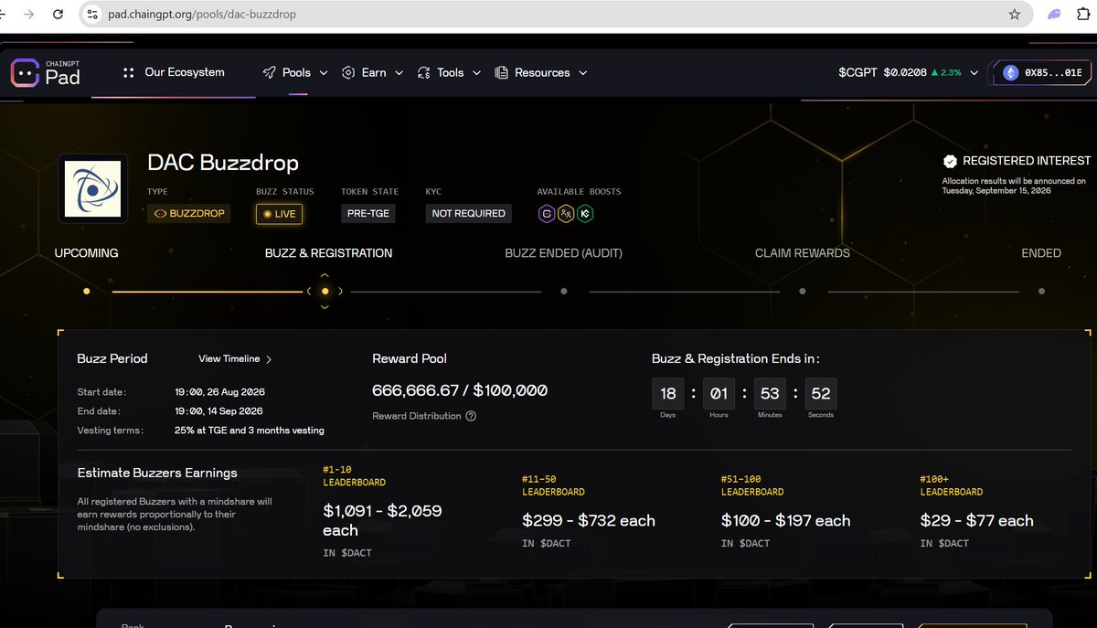The height and width of the screenshot is (628, 1097).
Task: Click the Ethereum wallet avatar icon
Action: coord(1010,73)
